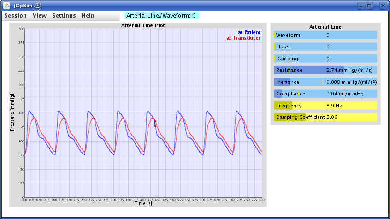The height and width of the screenshot is (219, 390).
Task: Open the Settings menu
Action: click(x=64, y=16)
